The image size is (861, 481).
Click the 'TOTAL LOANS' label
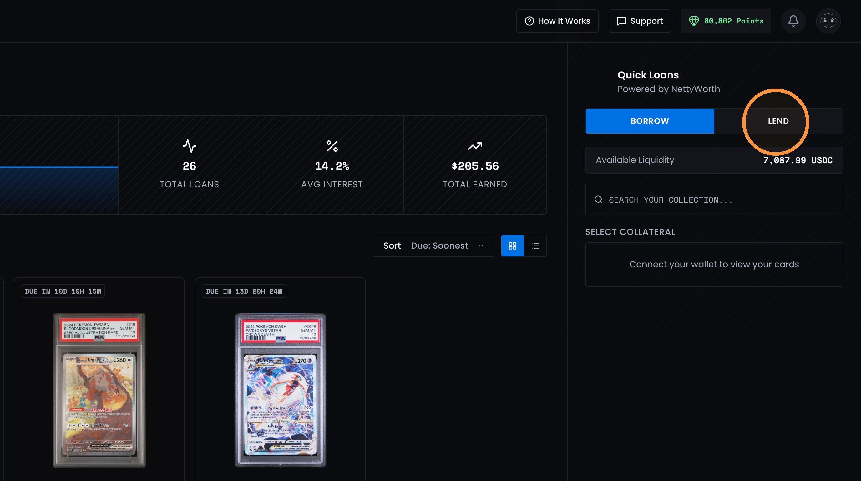click(x=190, y=185)
